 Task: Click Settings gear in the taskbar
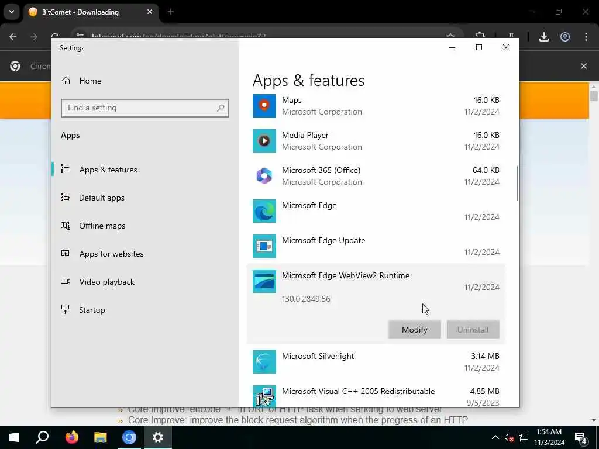(x=158, y=437)
